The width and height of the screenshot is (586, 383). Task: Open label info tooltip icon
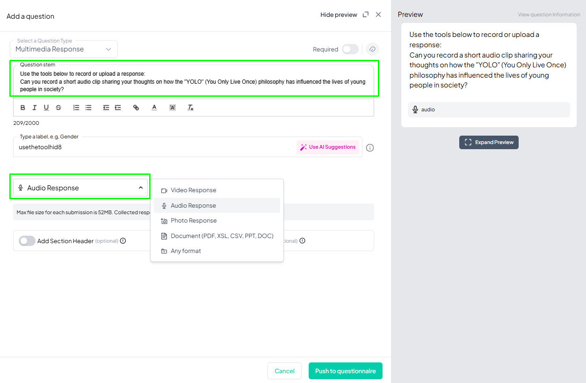pyautogui.click(x=370, y=148)
